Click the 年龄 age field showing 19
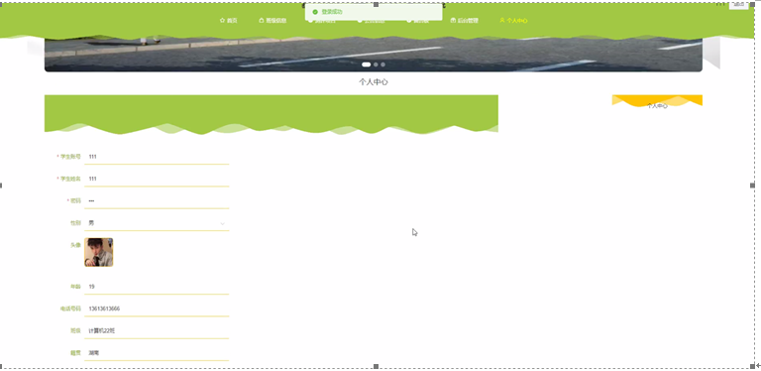Image resolution: width=761 pixels, height=371 pixels. [157, 287]
